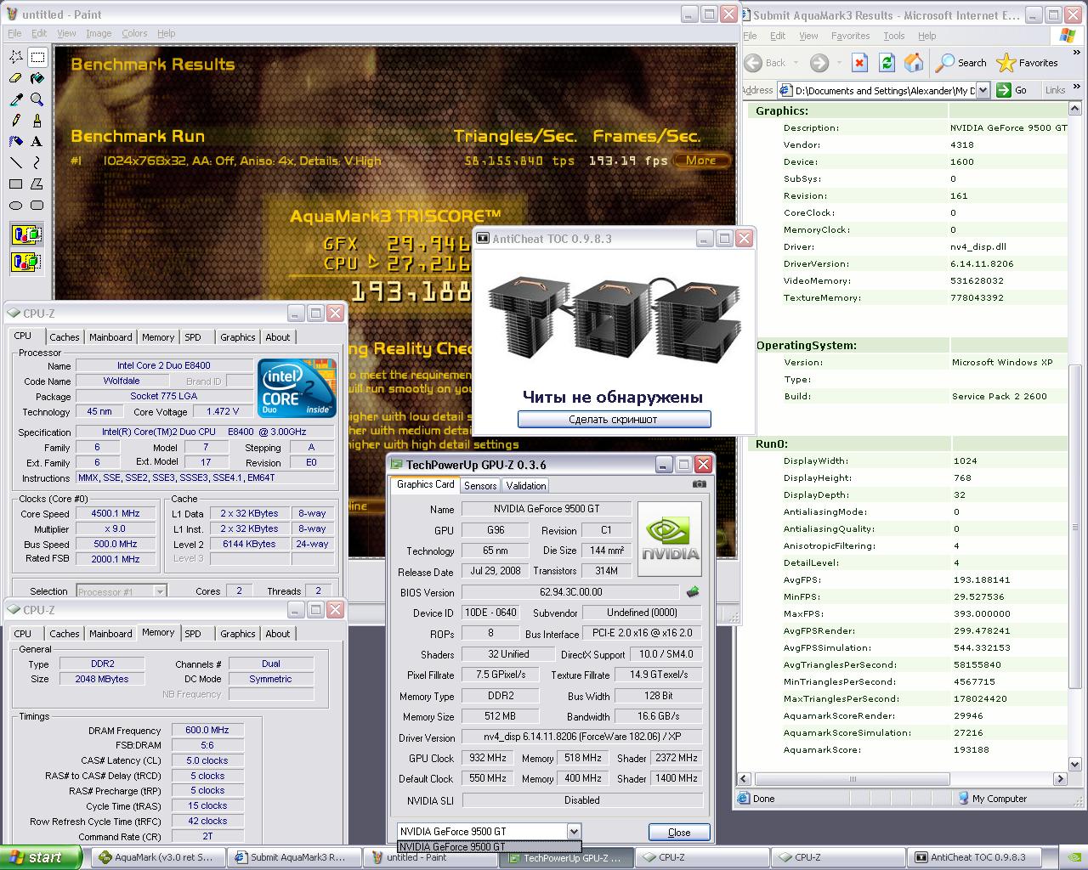Open the Back history dropdown arrow in IE
This screenshot has width=1088, height=870.
click(x=796, y=63)
